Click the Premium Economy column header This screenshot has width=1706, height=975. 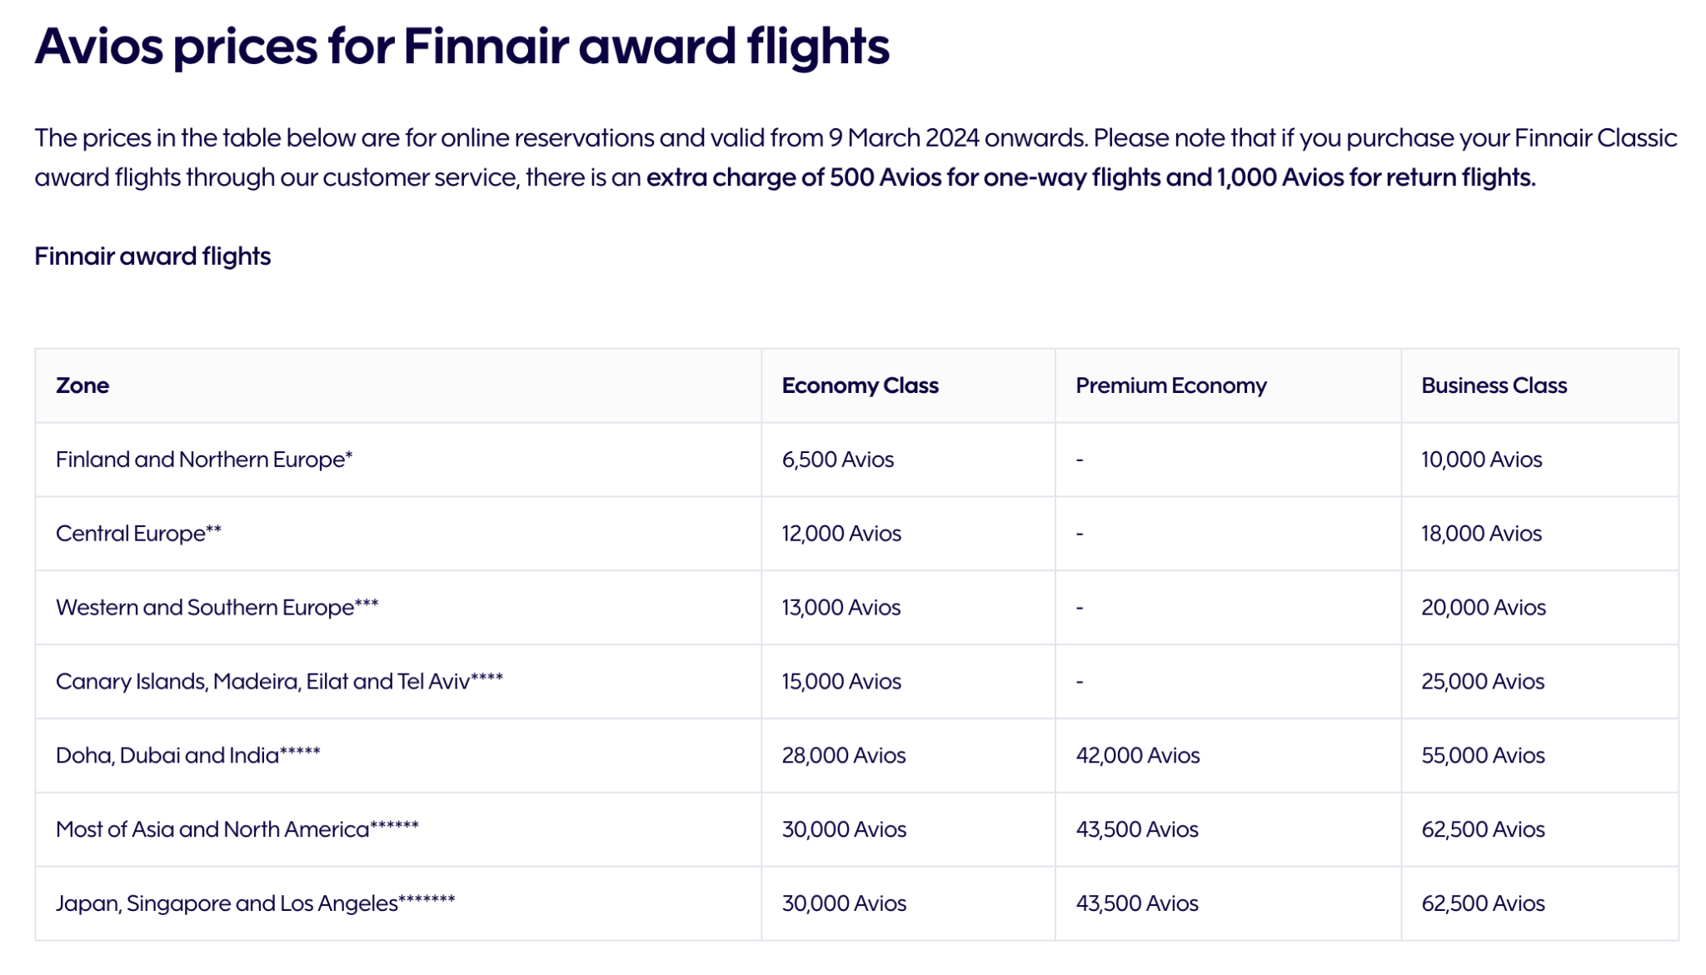tap(1170, 386)
